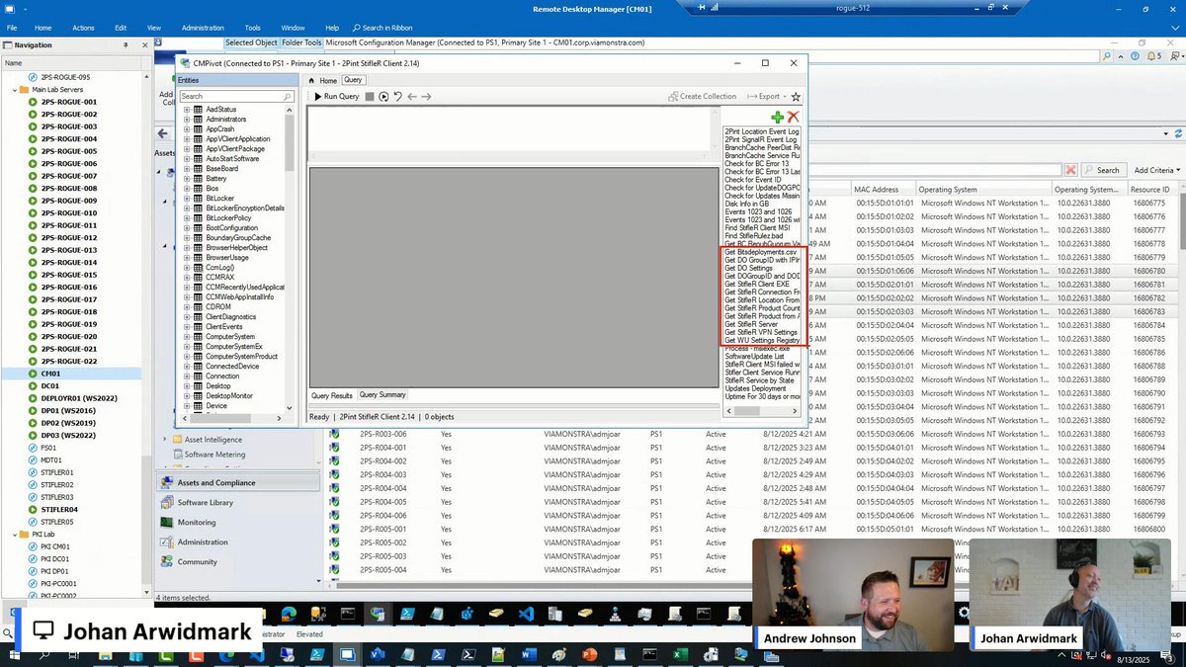1186x667 pixels.
Task: Select STIFLER04 in the Navigation tree
Action: click(x=59, y=510)
